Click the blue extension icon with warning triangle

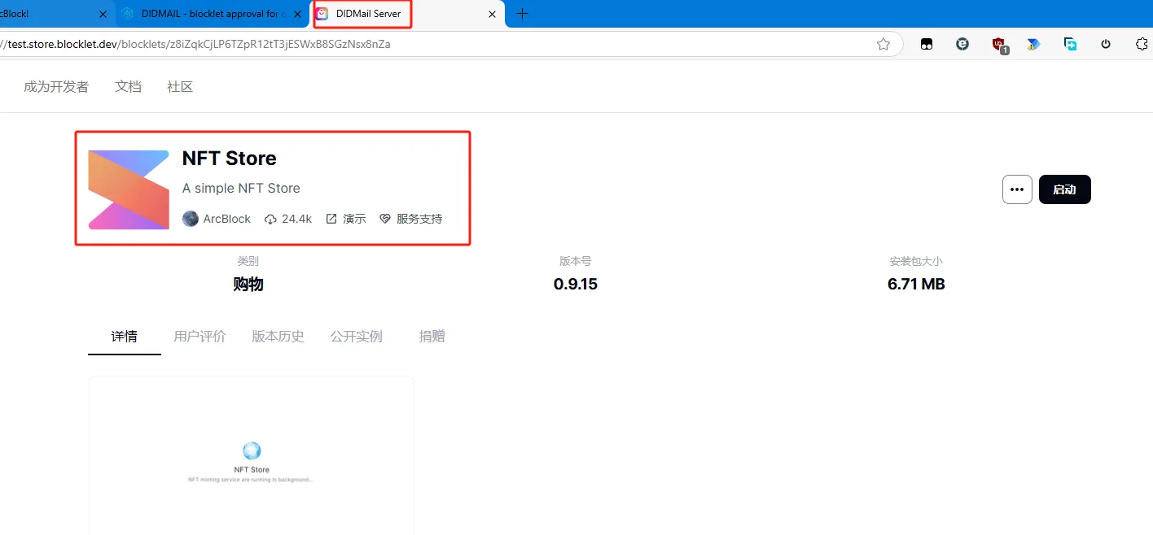coord(1034,45)
